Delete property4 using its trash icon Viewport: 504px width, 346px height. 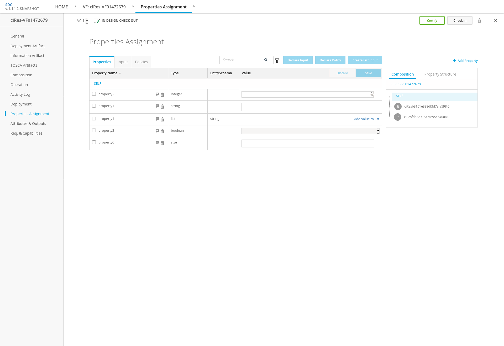(x=162, y=119)
